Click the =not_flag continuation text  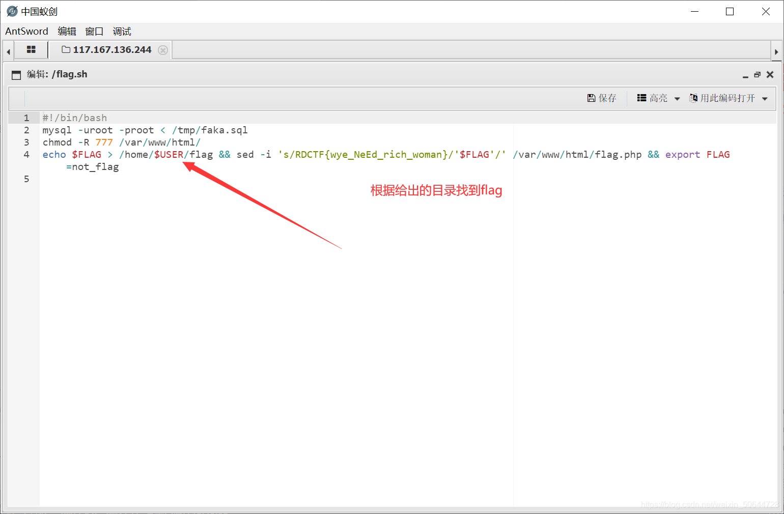93,167
